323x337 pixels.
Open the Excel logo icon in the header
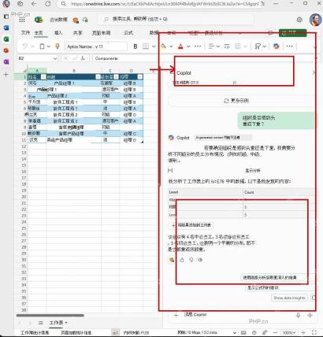(x=39, y=20)
